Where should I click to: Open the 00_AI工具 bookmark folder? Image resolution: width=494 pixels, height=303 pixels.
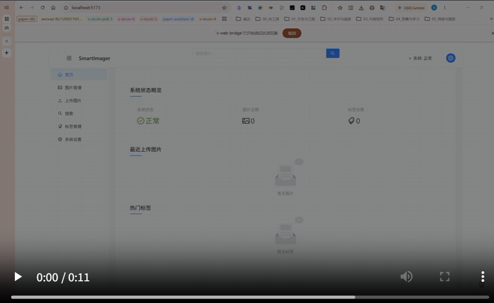267,19
